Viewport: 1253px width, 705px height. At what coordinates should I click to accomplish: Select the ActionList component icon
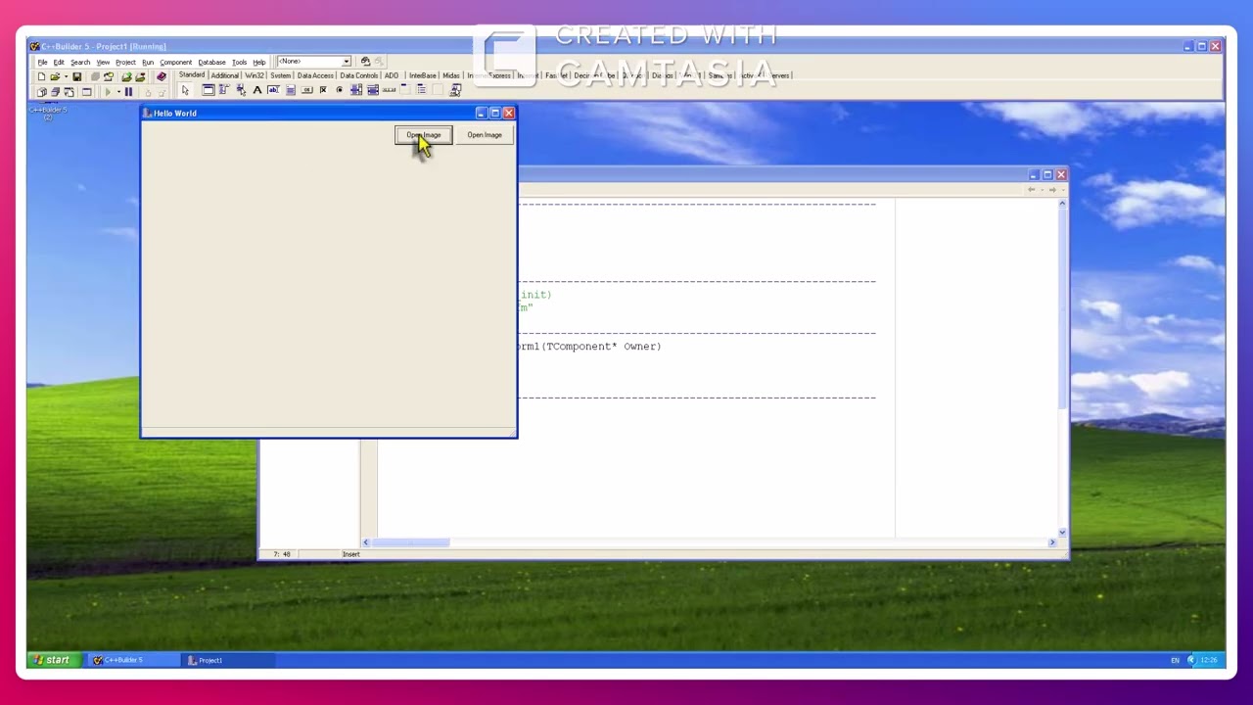[455, 90]
